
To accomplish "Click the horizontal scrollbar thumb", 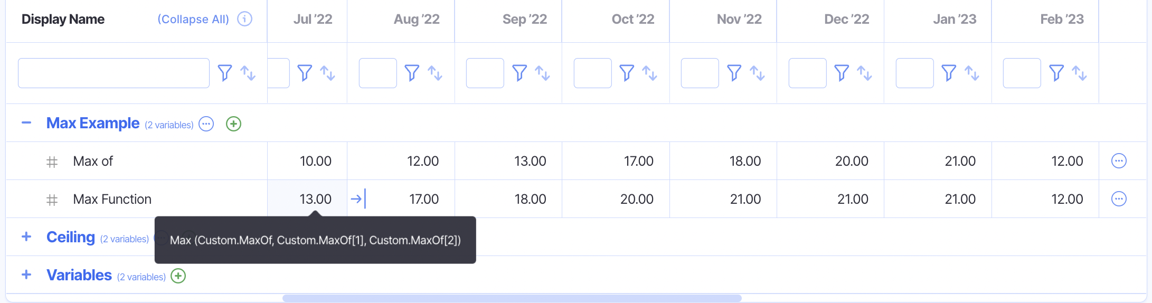I will point(512,298).
